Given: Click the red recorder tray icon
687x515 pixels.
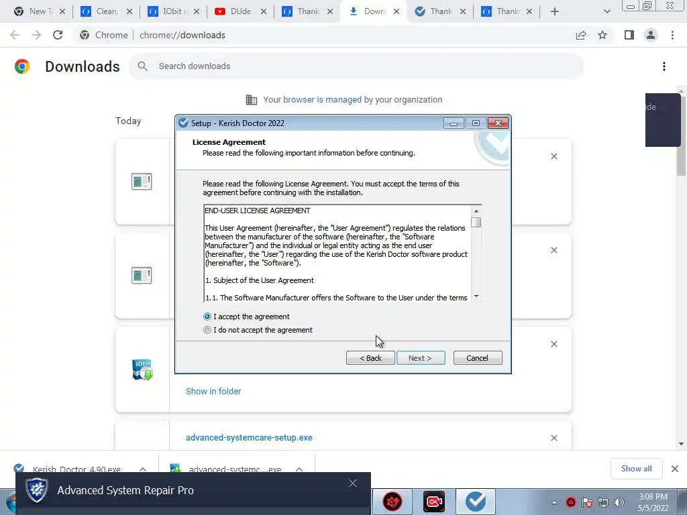Looking at the screenshot, I should click(570, 502).
